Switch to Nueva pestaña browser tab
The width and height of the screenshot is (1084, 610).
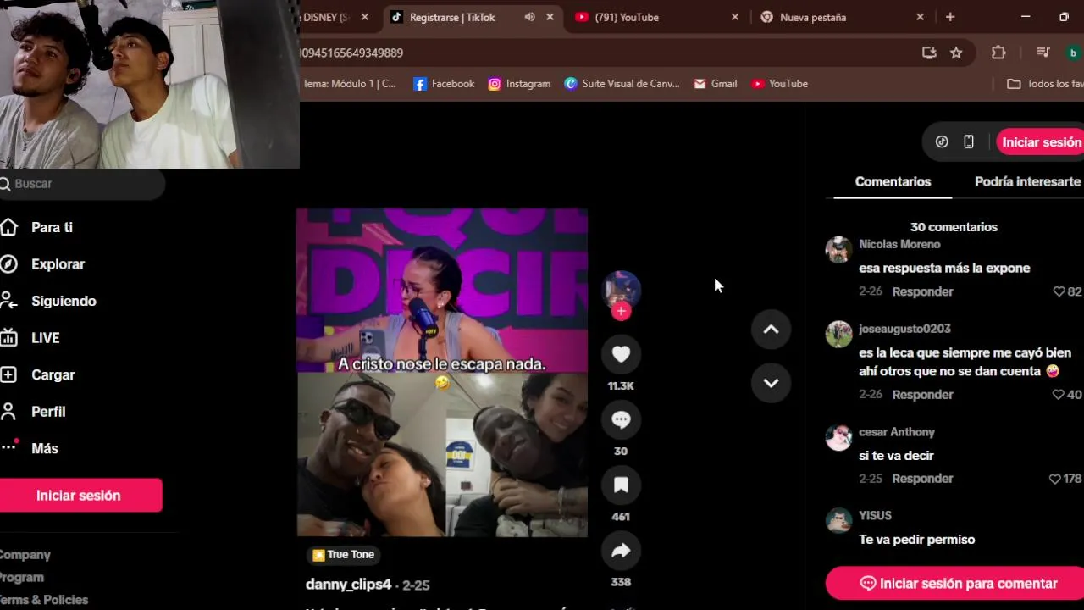coord(813,17)
